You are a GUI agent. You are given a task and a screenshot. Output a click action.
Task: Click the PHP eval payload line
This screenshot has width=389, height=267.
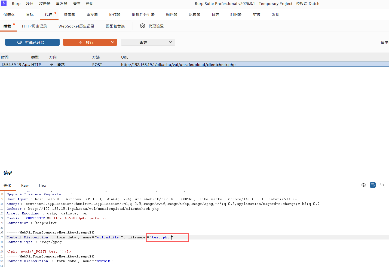point(39,251)
